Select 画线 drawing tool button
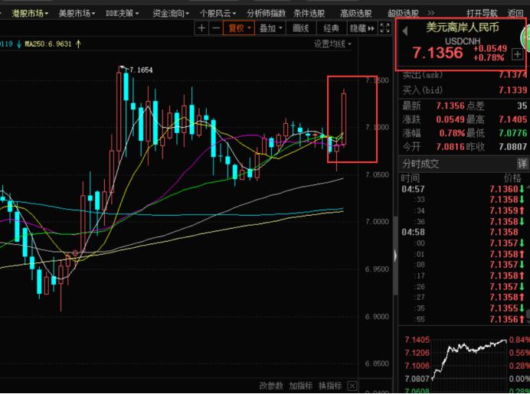 click(x=300, y=28)
